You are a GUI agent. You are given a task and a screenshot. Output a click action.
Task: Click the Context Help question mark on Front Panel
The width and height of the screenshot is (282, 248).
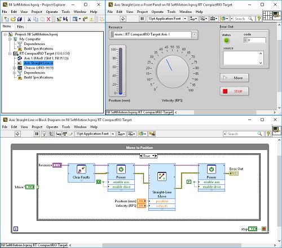click(259, 19)
